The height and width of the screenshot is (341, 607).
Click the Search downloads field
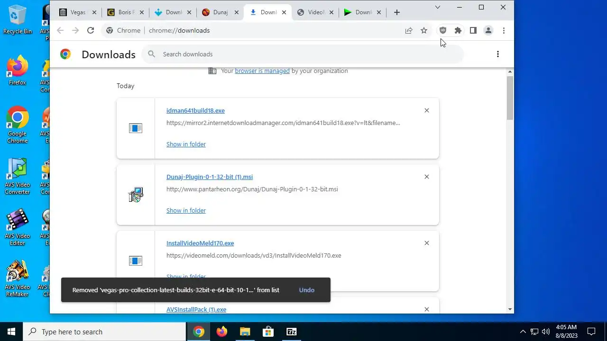tap(303, 54)
